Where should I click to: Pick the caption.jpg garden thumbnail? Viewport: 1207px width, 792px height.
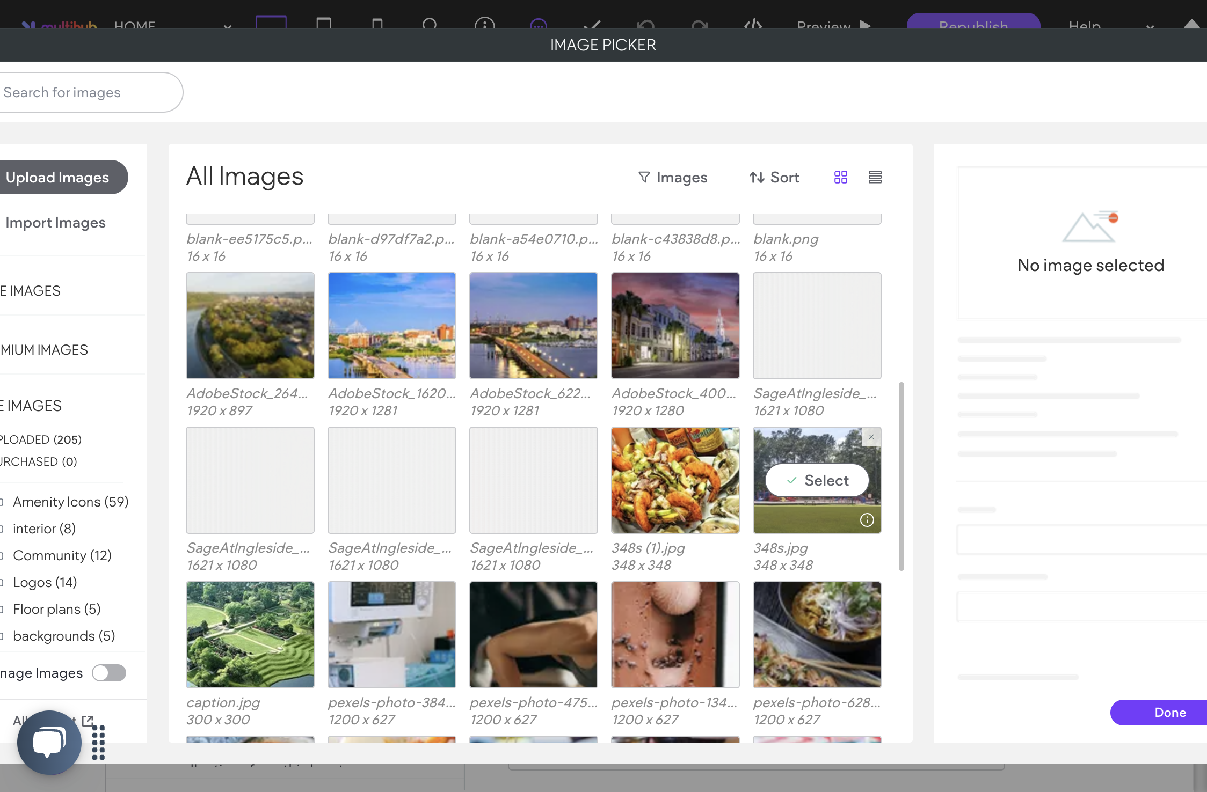(250, 635)
